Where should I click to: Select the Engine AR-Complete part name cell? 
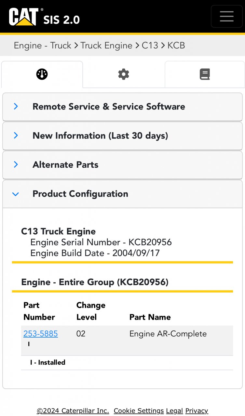pos(168,334)
